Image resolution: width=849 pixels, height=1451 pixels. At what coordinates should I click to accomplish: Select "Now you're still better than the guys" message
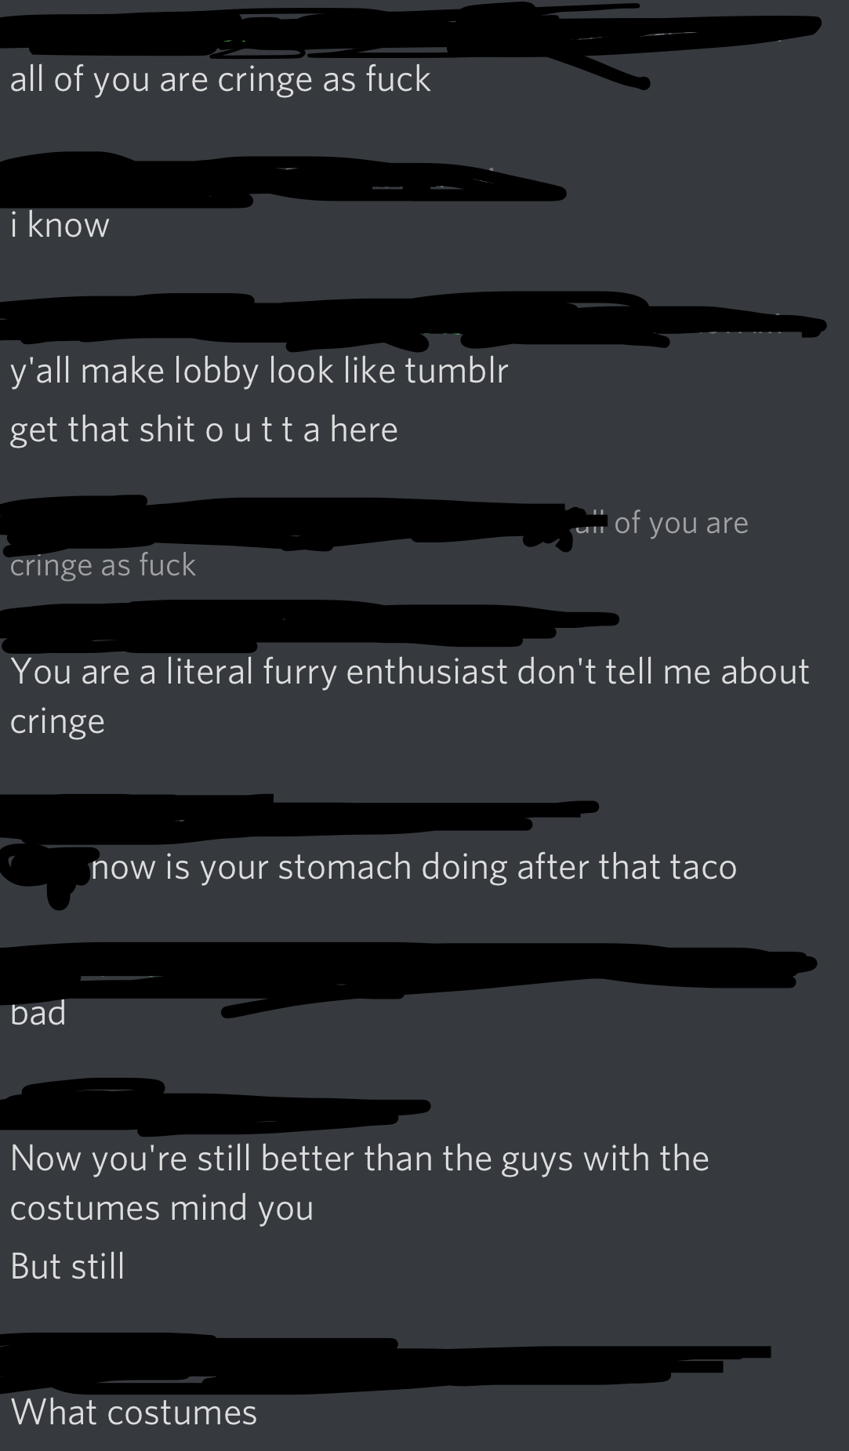(x=360, y=1183)
